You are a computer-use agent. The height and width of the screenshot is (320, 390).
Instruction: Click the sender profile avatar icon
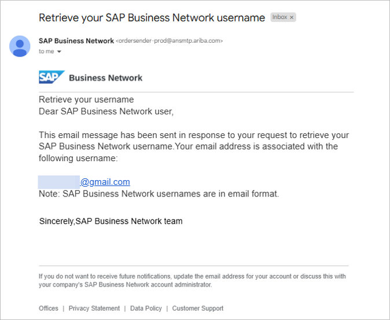pyautogui.click(x=20, y=46)
